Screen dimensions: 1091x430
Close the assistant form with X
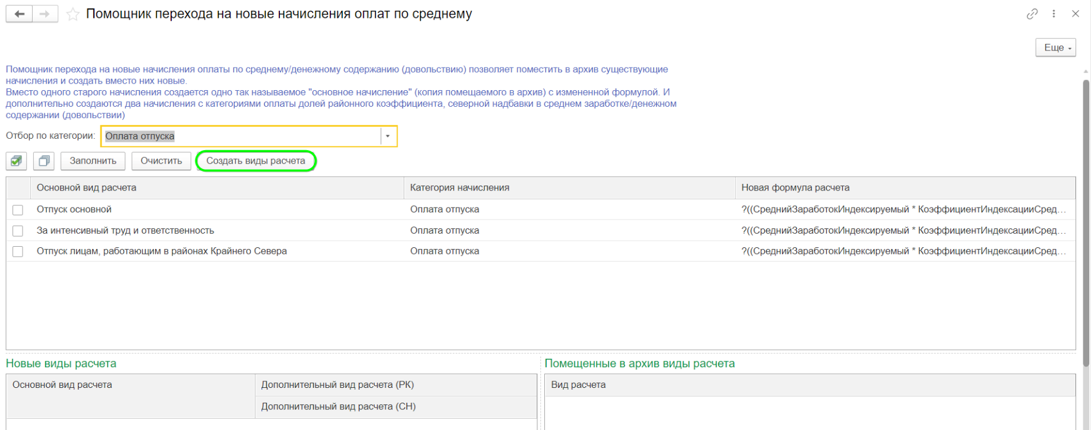point(1075,14)
